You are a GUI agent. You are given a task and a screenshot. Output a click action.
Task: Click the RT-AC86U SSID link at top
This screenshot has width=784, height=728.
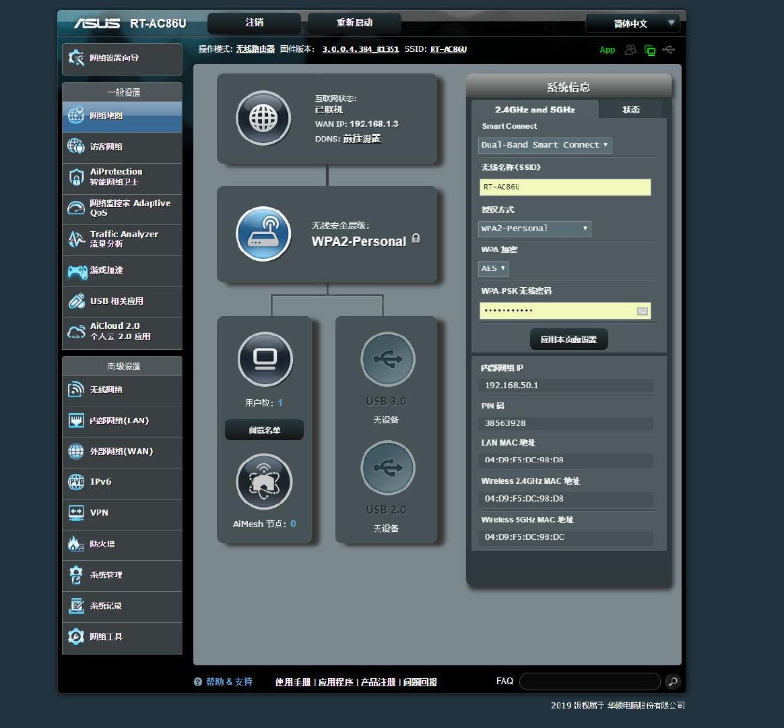(449, 49)
